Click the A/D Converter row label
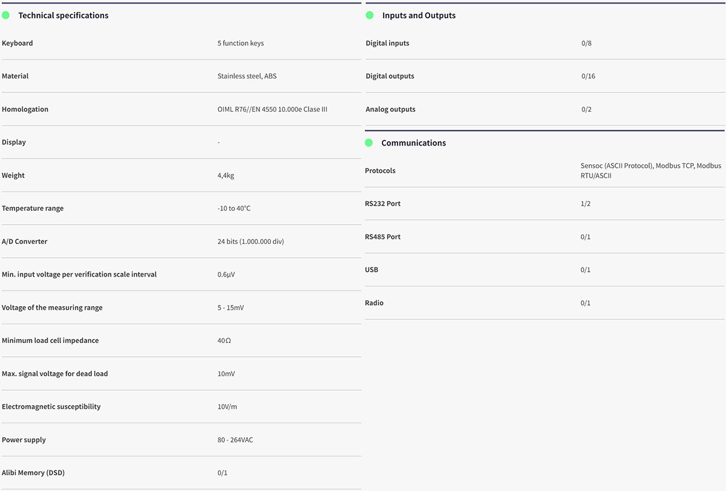726x491 pixels. (25, 241)
